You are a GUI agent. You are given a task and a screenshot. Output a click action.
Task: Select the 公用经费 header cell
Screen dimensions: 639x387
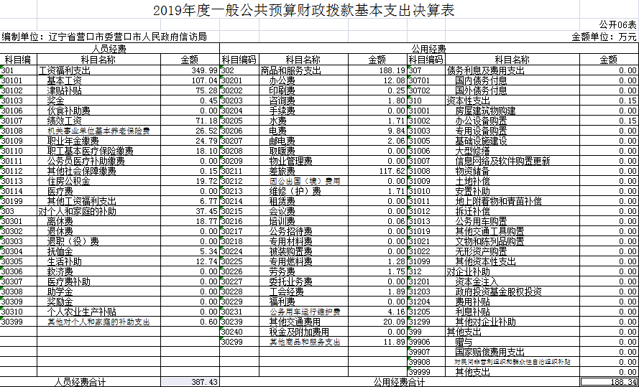tap(428, 49)
